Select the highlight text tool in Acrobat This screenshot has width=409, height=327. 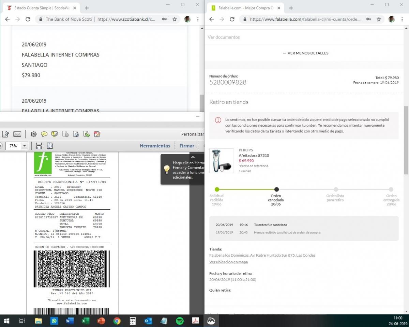click(x=55, y=134)
